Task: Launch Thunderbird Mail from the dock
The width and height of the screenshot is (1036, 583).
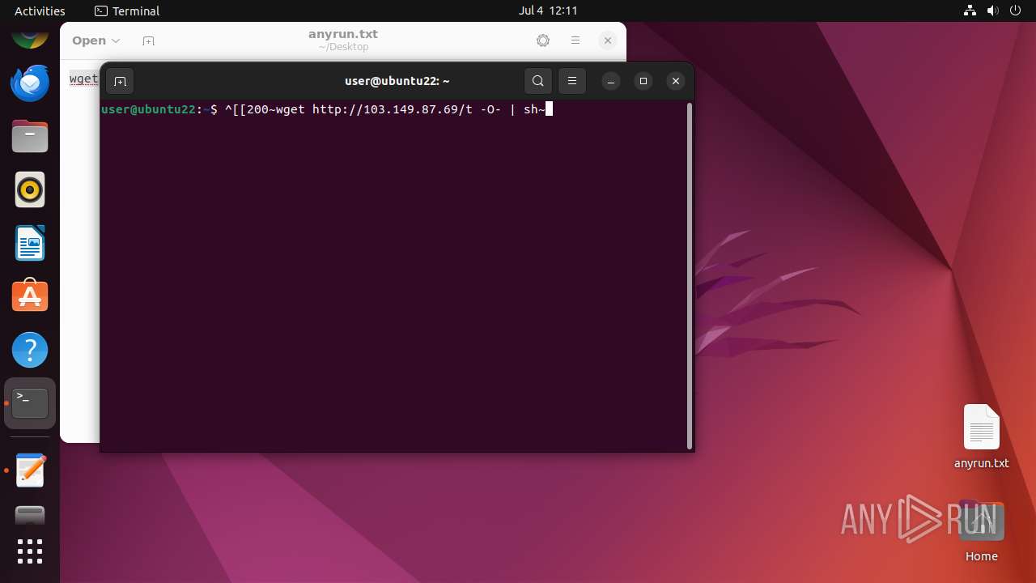Action: (x=30, y=83)
